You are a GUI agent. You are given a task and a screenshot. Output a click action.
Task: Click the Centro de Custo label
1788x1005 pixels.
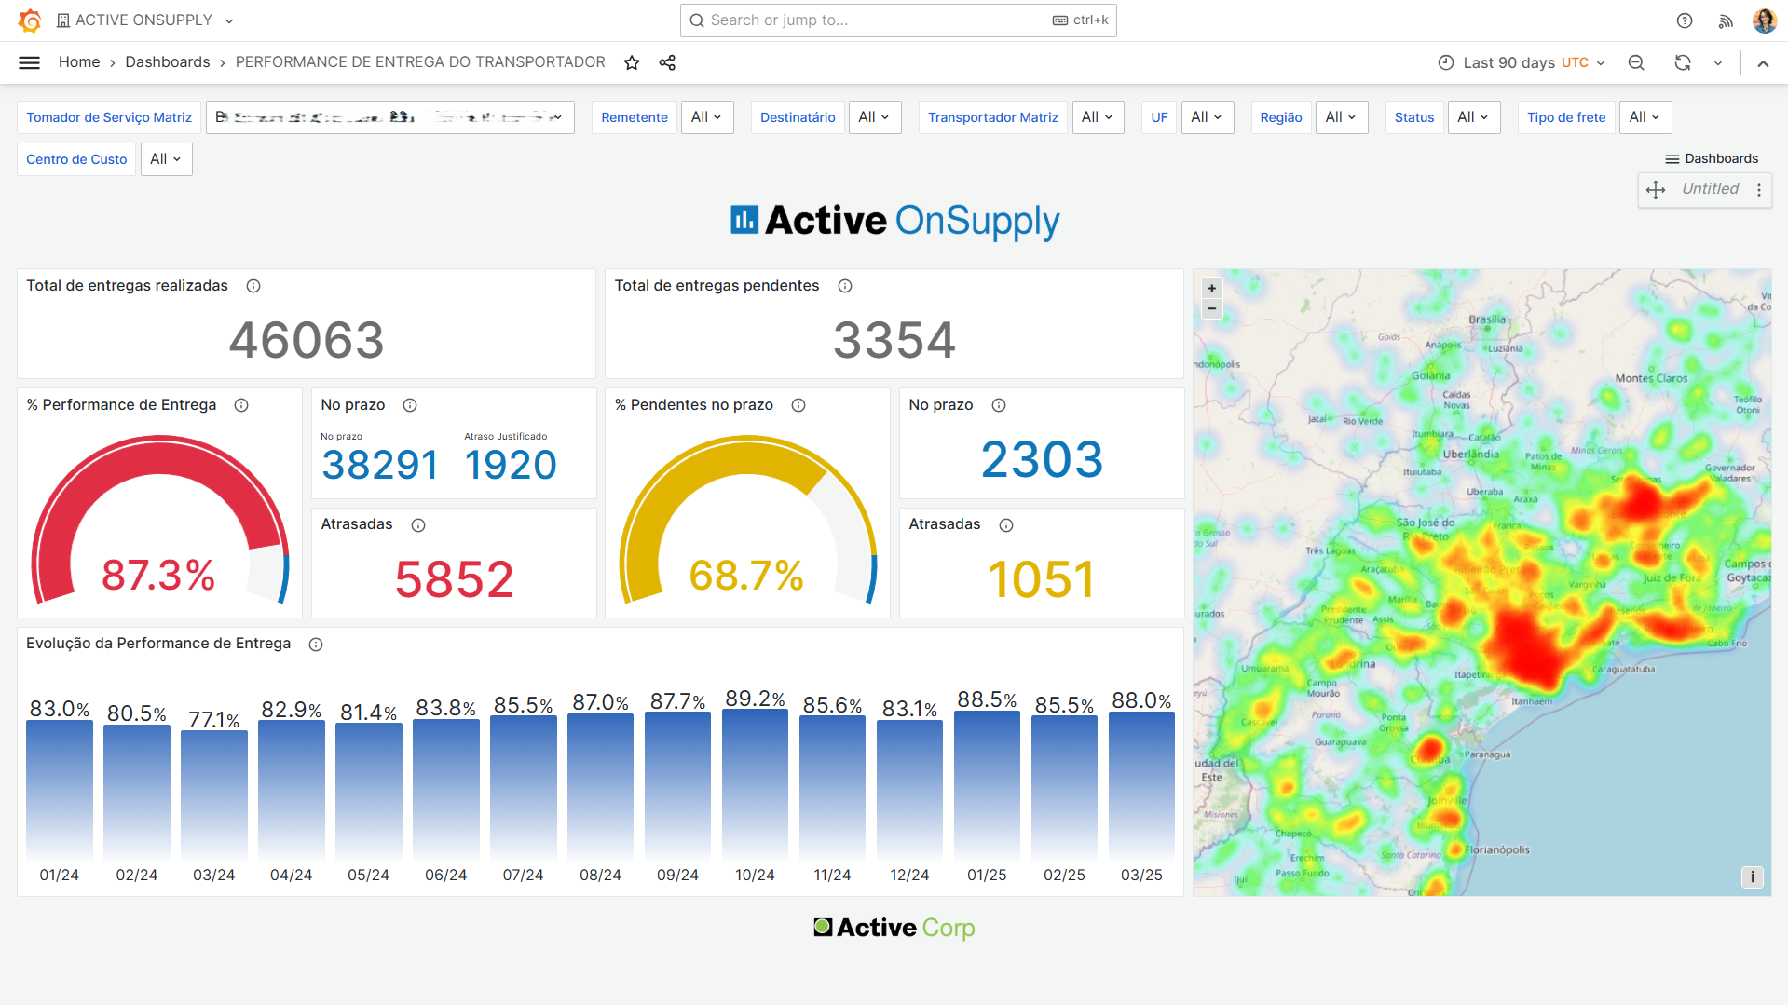pyautogui.click(x=76, y=159)
